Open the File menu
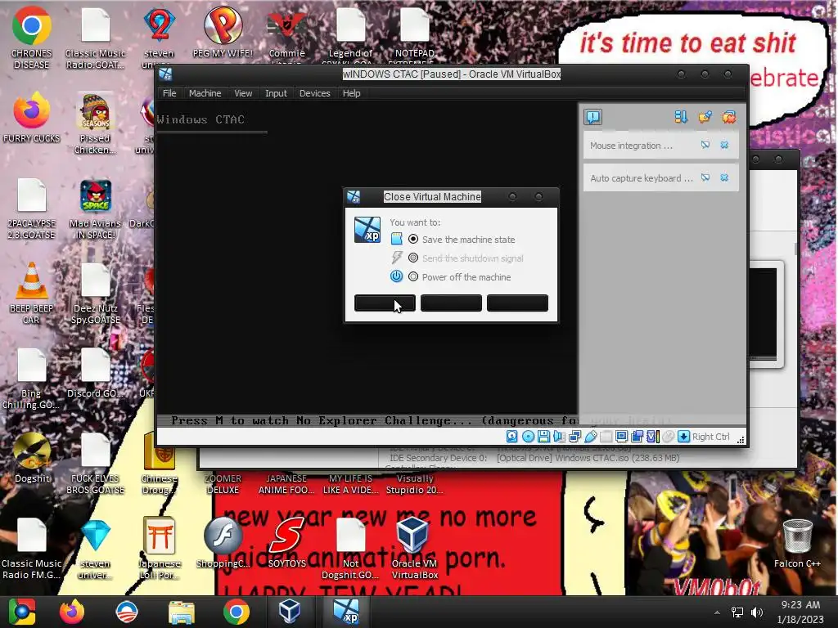The width and height of the screenshot is (838, 628). (x=169, y=93)
